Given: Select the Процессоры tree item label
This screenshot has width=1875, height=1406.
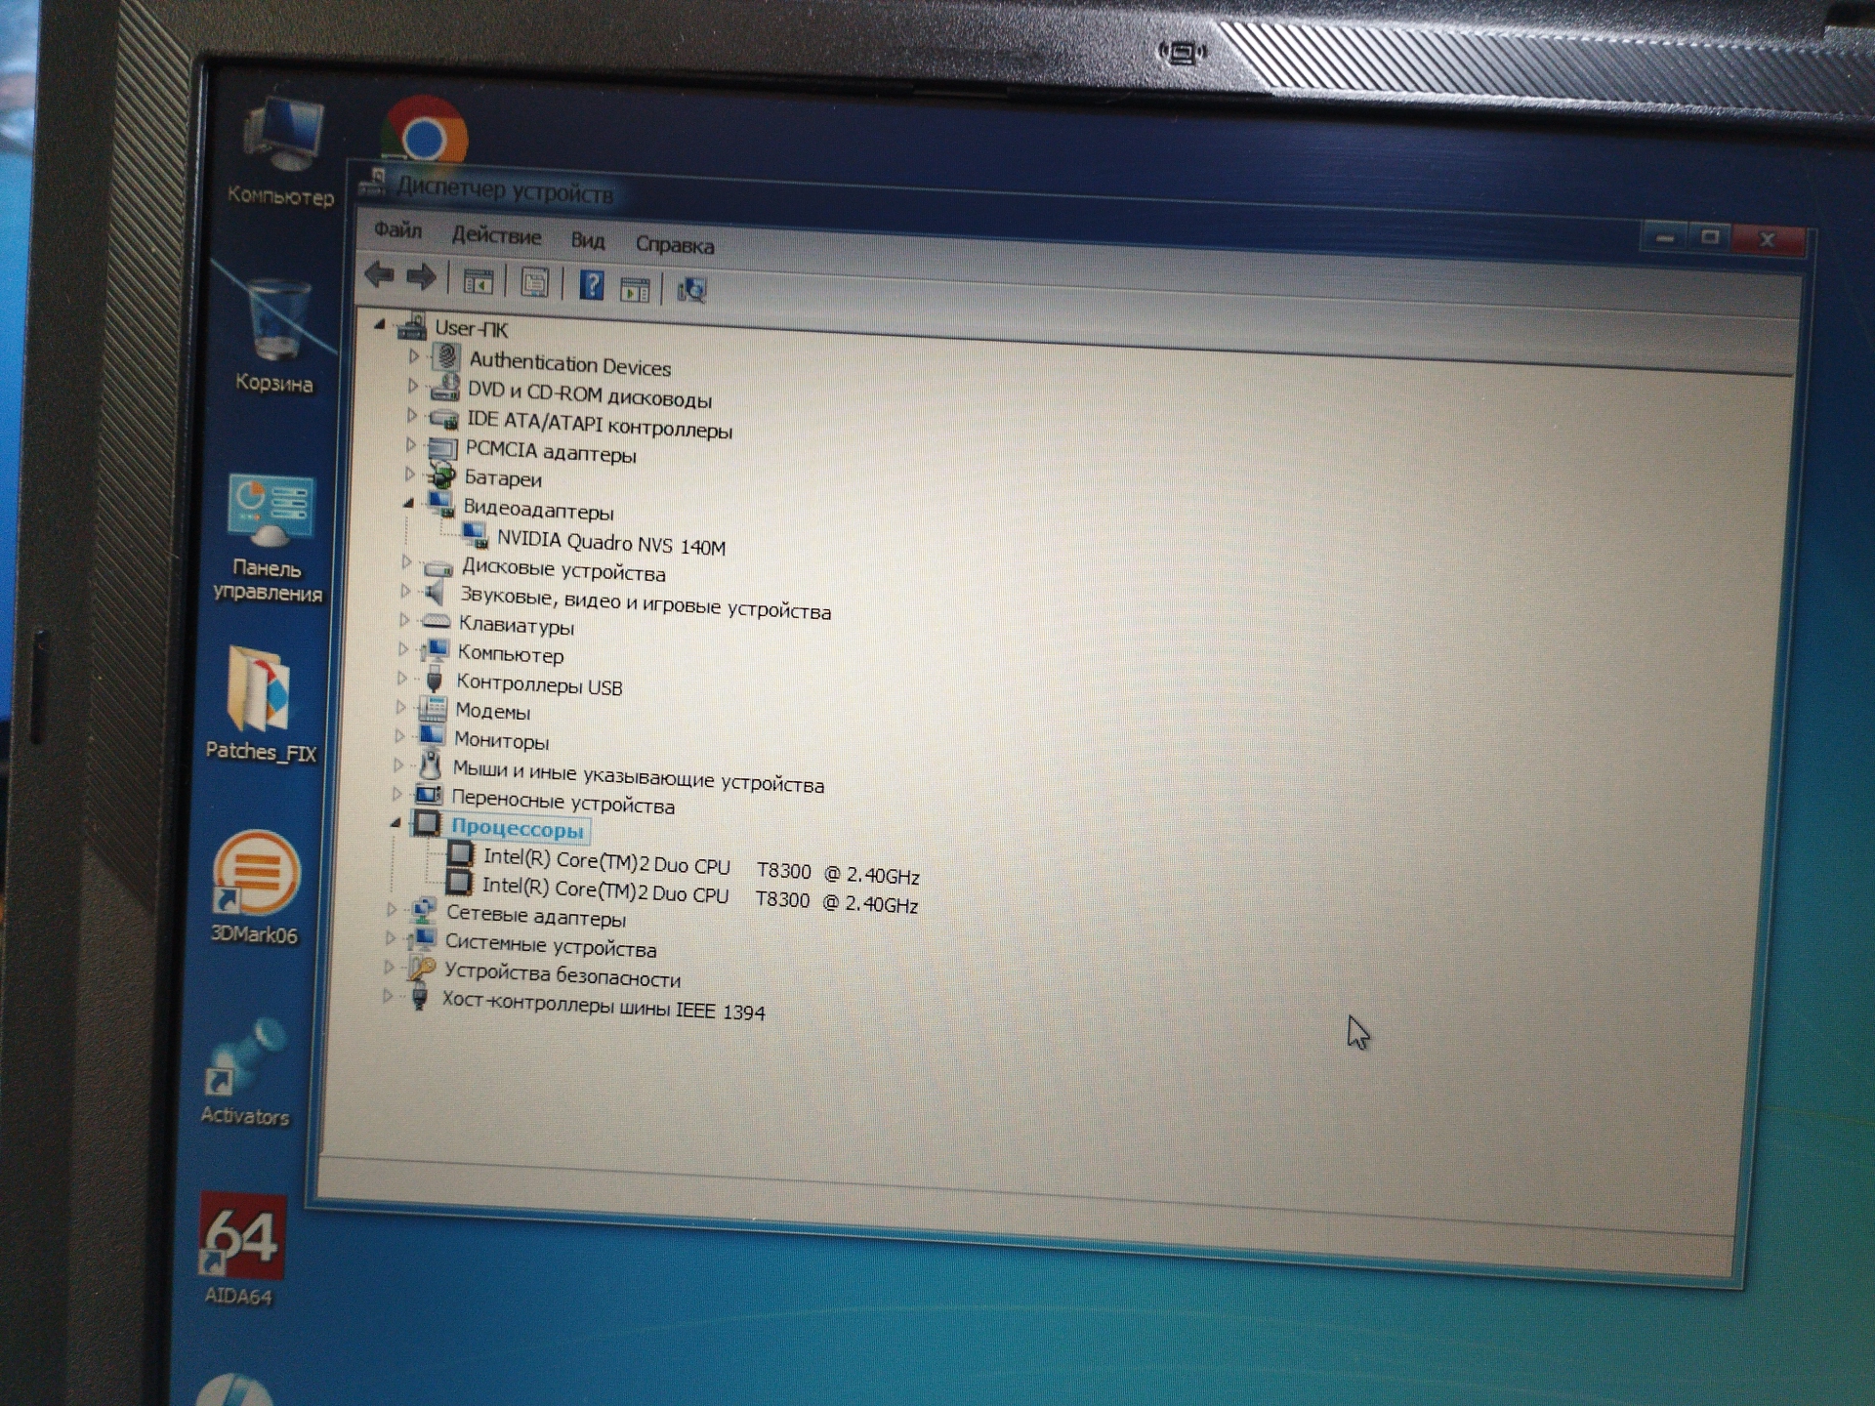Looking at the screenshot, I should [x=518, y=829].
